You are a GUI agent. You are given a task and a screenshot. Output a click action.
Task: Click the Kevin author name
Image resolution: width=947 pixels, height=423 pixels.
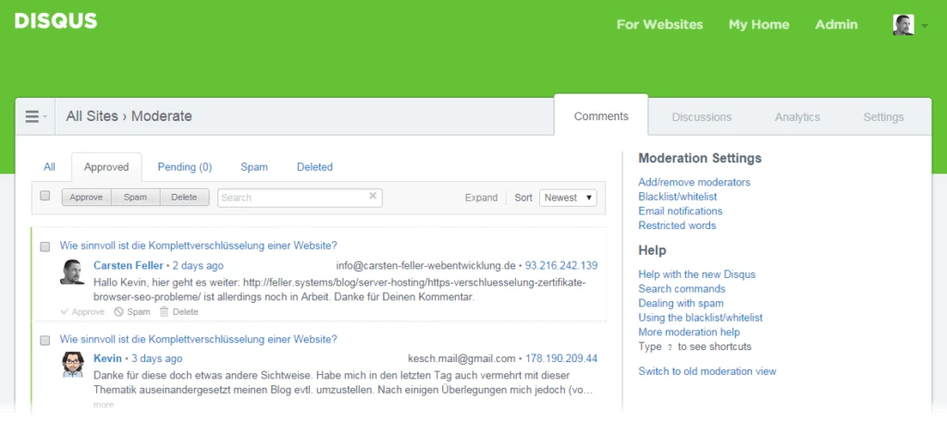(107, 358)
